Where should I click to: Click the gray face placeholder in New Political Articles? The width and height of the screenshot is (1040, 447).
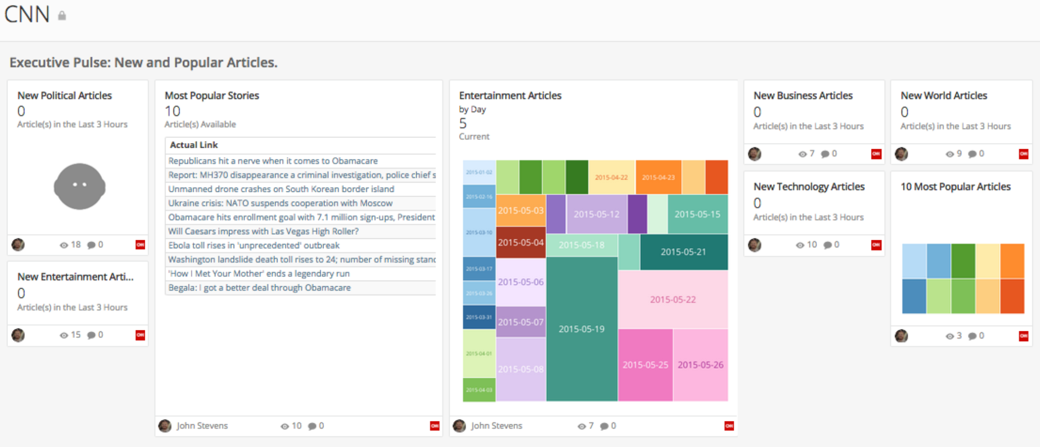pos(79,187)
